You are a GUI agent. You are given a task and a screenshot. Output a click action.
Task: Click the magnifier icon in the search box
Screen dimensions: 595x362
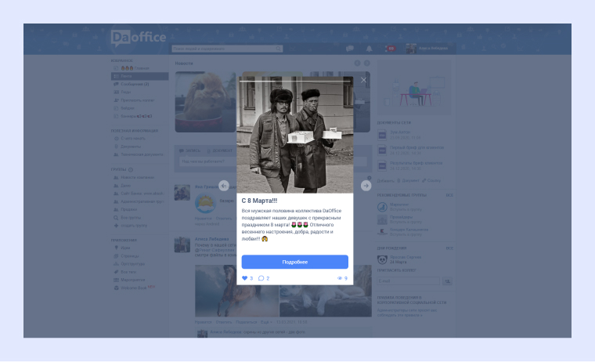[x=279, y=49]
